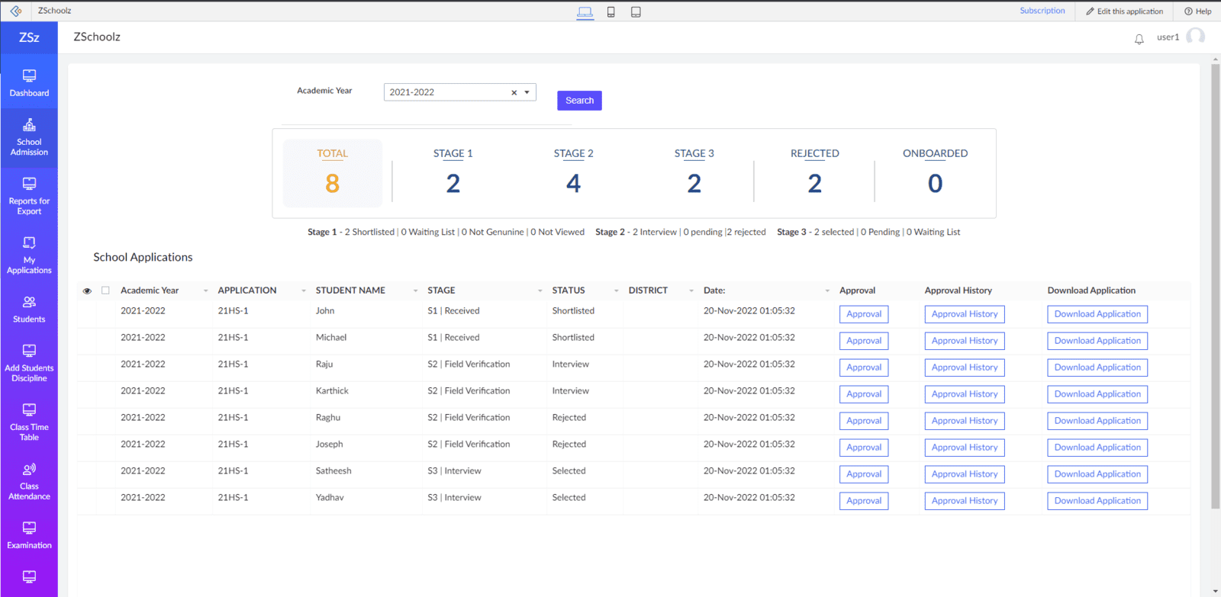Open the Students sidebar section

pyautogui.click(x=29, y=310)
